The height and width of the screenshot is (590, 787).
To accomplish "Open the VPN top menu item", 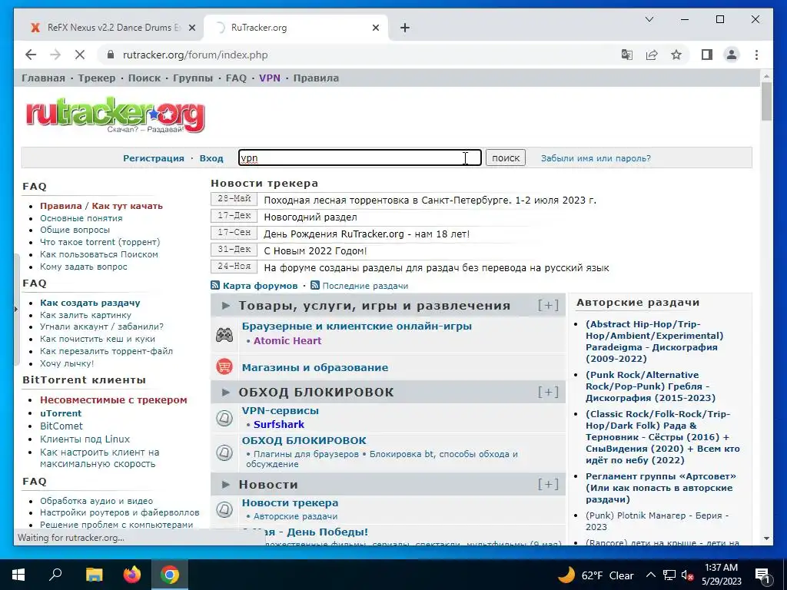I will coord(270,78).
